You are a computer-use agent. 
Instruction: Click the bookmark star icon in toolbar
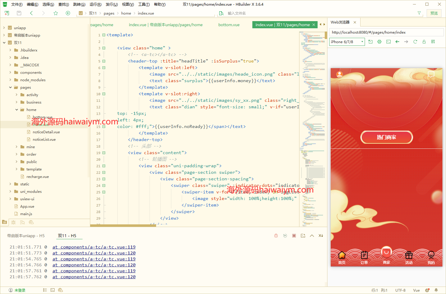(x=55, y=13)
